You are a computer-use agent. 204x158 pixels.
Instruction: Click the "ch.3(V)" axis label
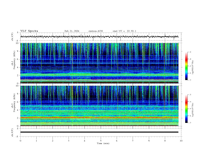12,132
